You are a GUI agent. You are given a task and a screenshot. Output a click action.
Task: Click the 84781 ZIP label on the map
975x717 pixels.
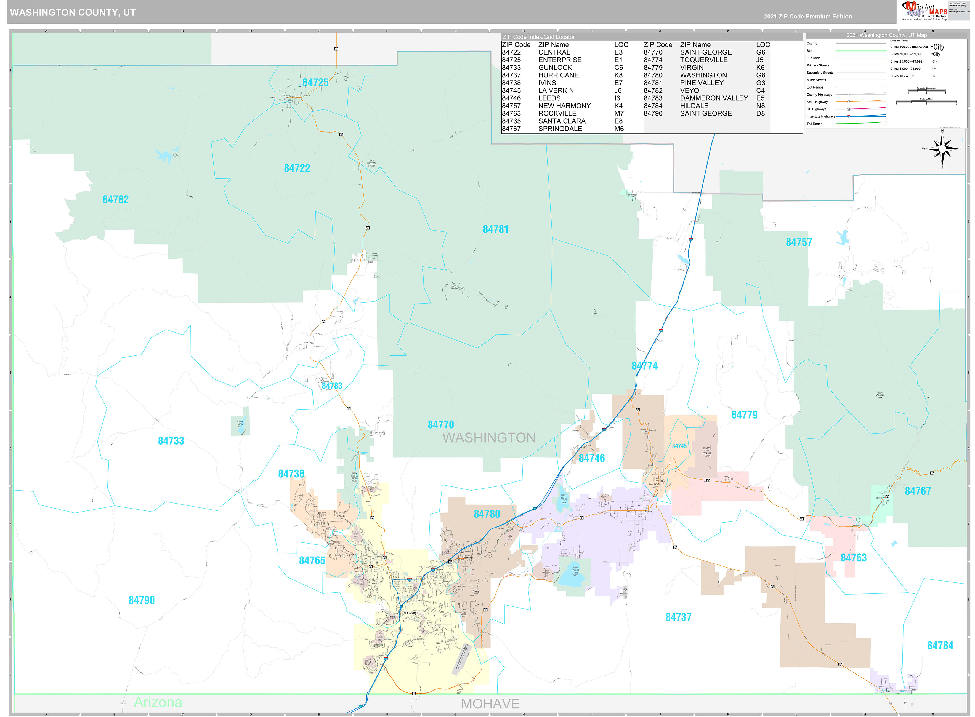point(496,229)
